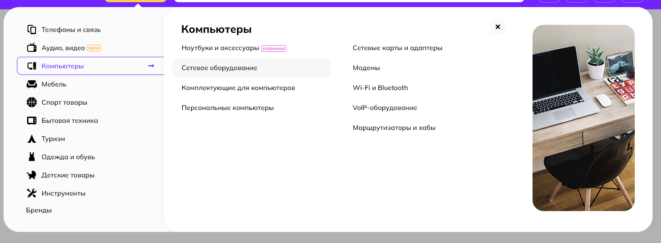Click the TV icon for Аудио, видео
The image size is (661, 243).
click(32, 48)
